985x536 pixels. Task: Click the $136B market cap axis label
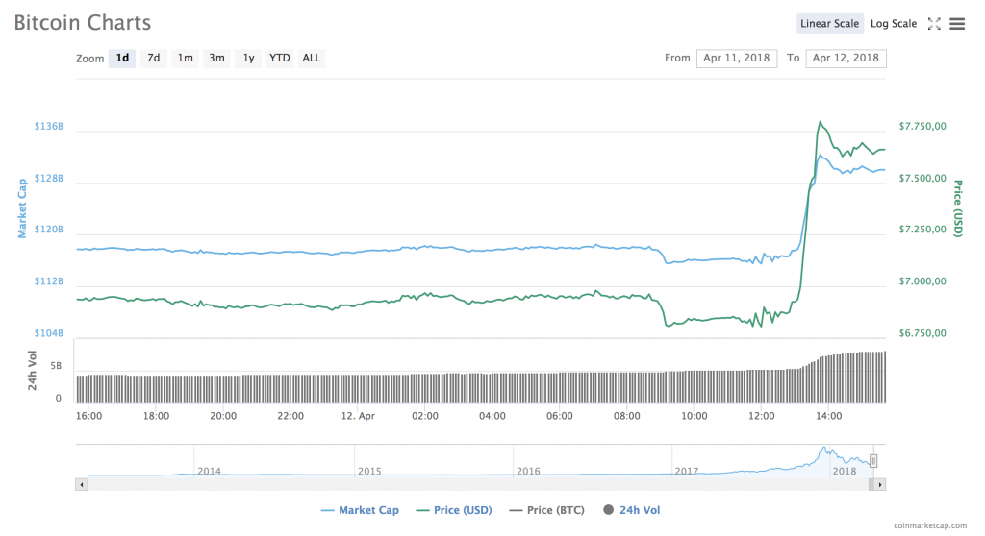[x=49, y=126]
